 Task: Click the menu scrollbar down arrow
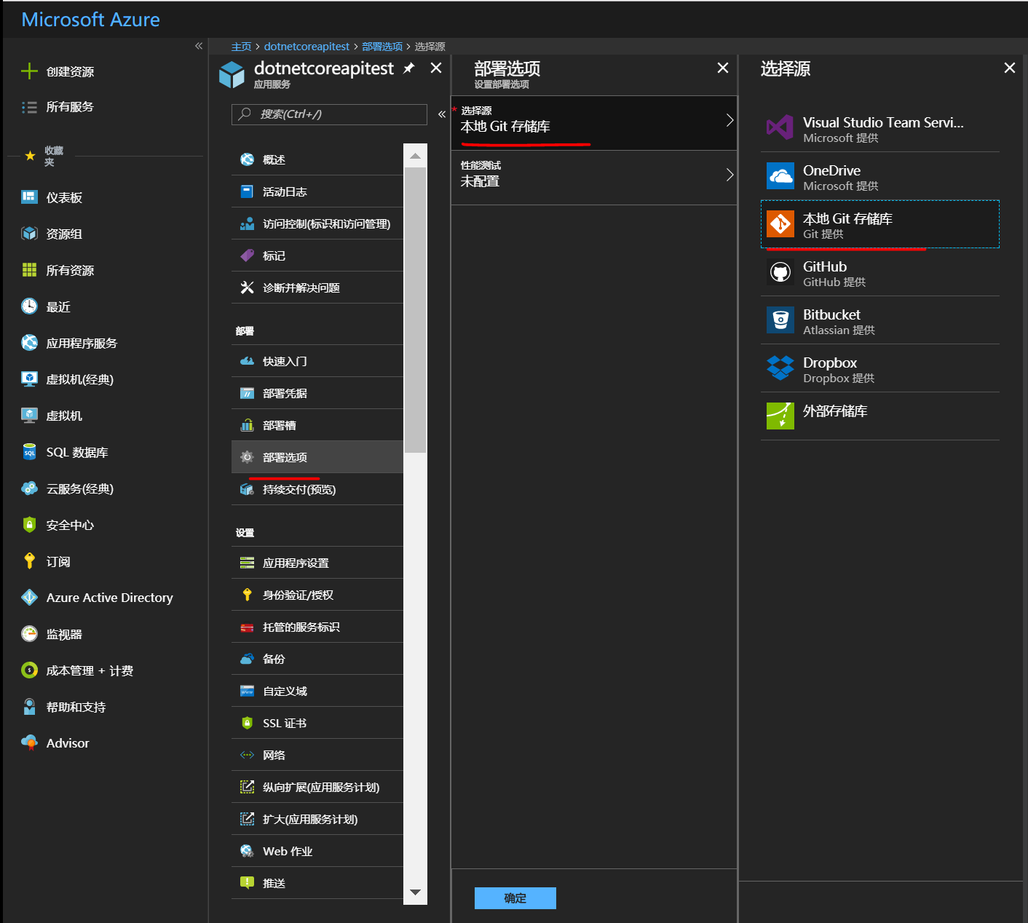pos(415,892)
